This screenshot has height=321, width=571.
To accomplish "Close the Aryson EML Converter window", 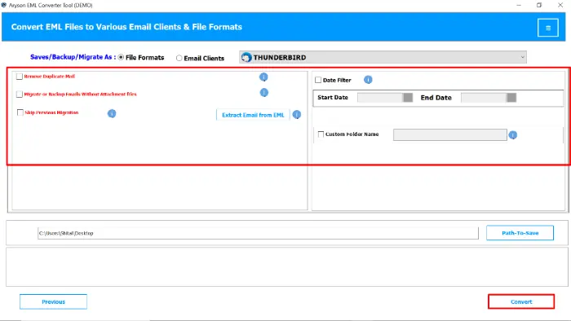I will click(x=560, y=5).
